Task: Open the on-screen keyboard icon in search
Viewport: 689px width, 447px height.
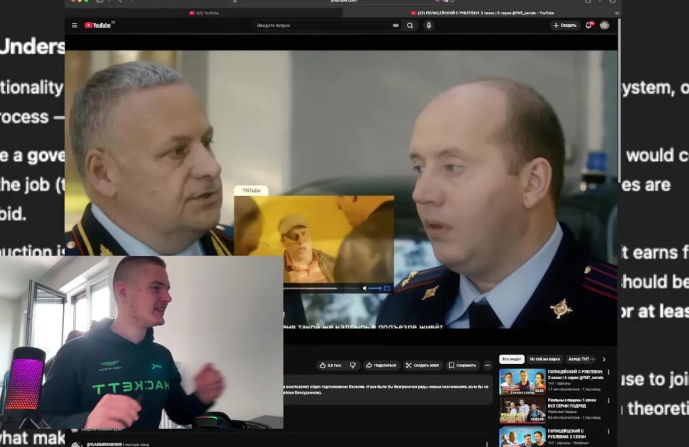Action: click(396, 25)
